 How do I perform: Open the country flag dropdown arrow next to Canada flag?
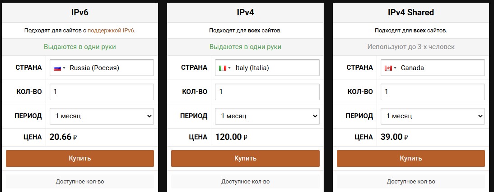(395, 68)
